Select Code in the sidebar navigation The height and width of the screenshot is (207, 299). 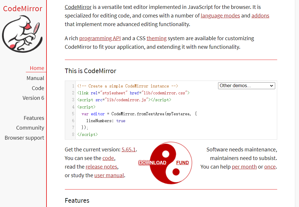38,88
